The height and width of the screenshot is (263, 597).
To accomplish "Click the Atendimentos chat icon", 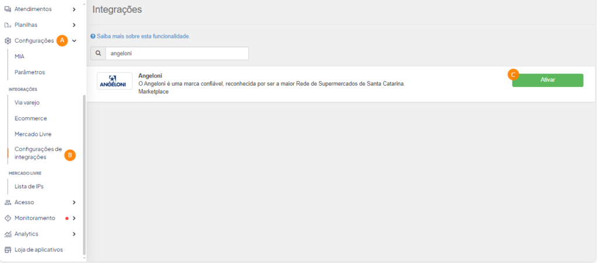I will coord(8,9).
